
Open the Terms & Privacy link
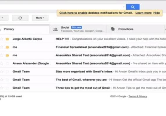[138, 96]
